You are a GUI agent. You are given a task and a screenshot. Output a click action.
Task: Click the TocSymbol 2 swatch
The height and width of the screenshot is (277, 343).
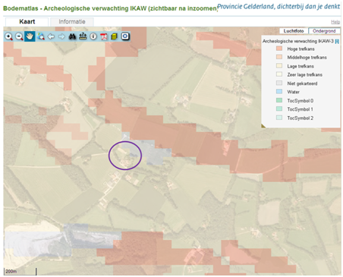pyautogui.click(x=279, y=118)
